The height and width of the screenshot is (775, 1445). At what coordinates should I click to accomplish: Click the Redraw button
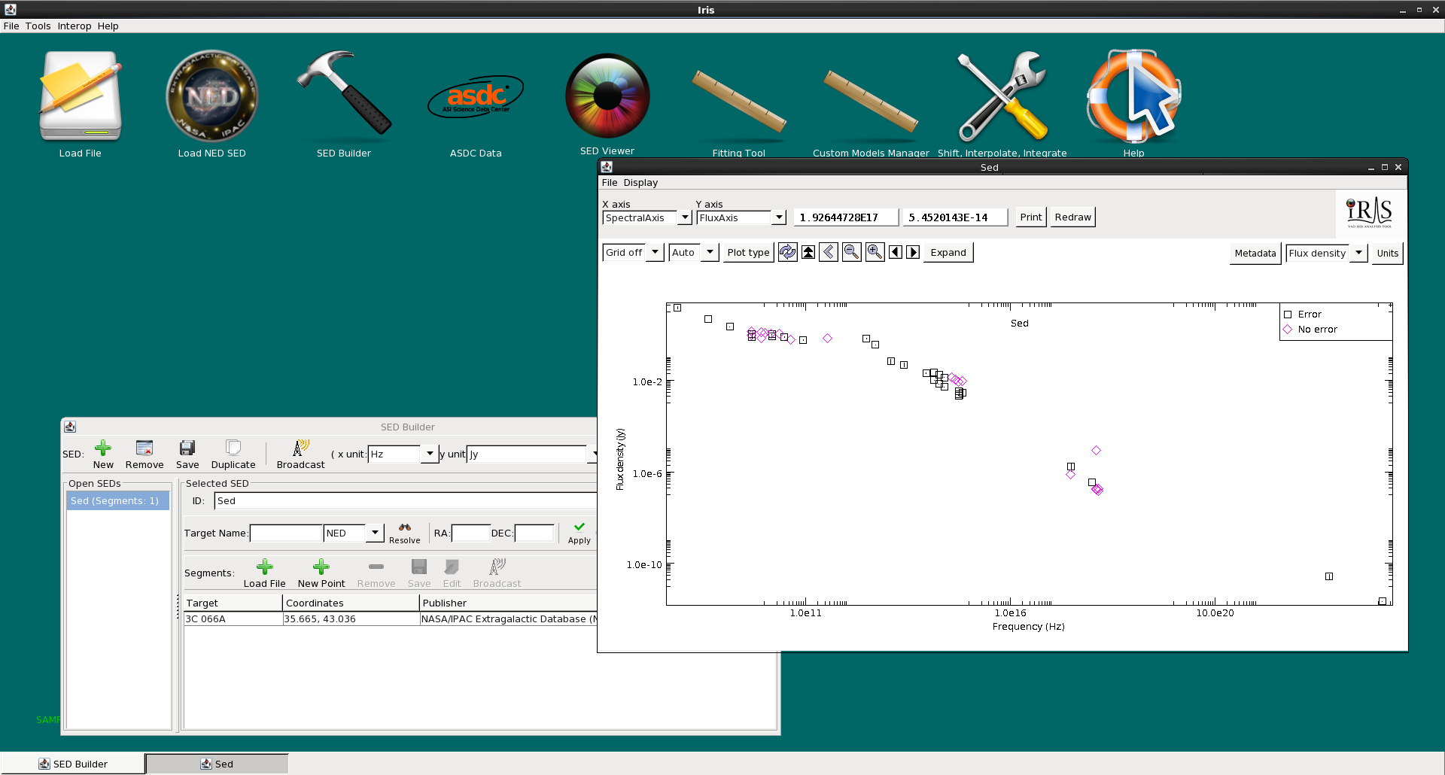click(x=1072, y=217)
